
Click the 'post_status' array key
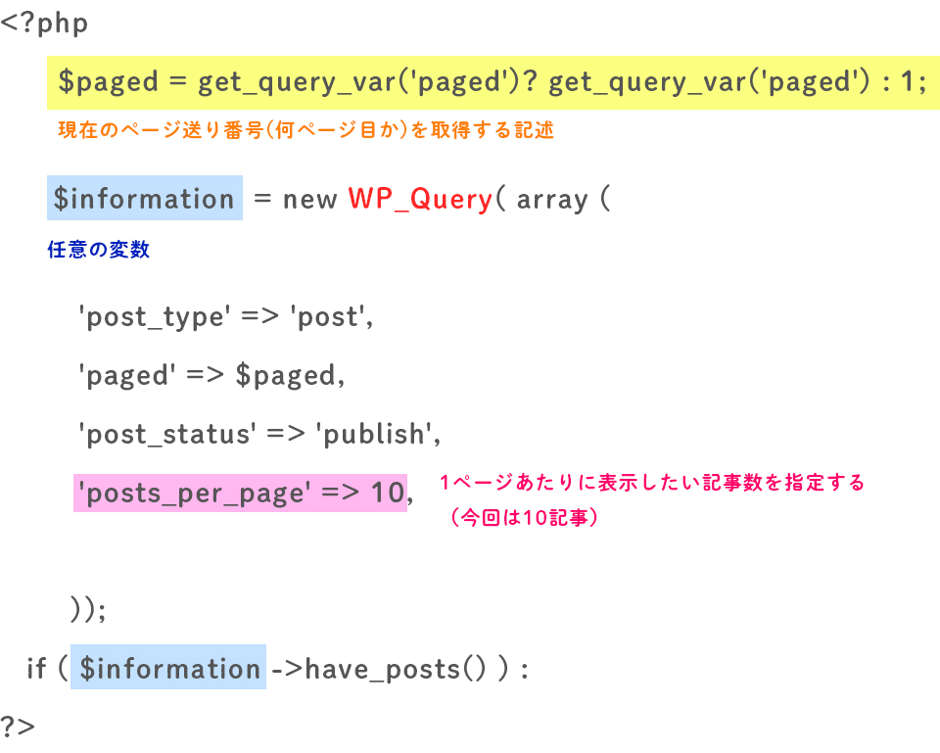[166, 434]
